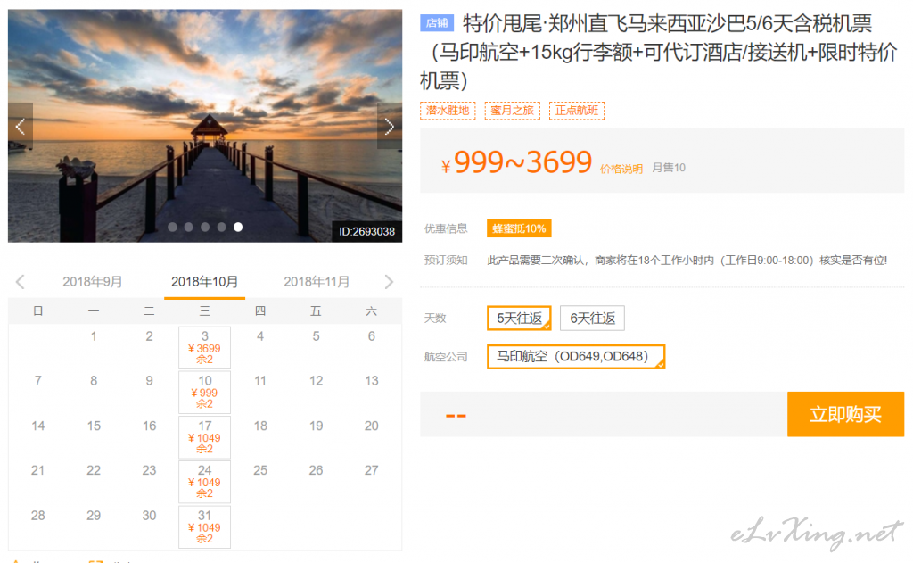This screenshot has width=913, height=563.
Task: Switch to 2018年11月 tab
Action: pos(317,282)
